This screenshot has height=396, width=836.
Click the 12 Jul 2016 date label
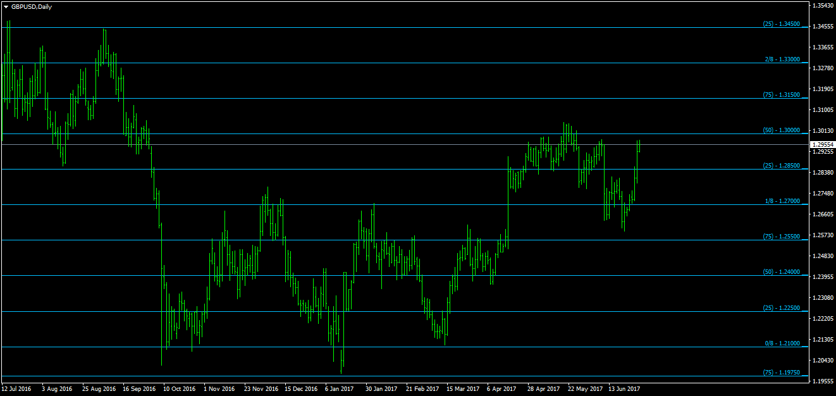16,389
